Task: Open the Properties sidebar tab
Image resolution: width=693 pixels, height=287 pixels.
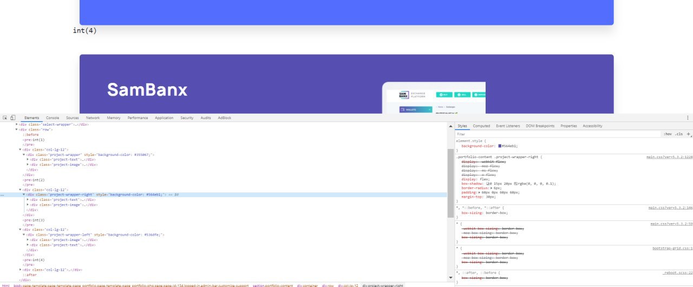Action: tap(568, 126)
